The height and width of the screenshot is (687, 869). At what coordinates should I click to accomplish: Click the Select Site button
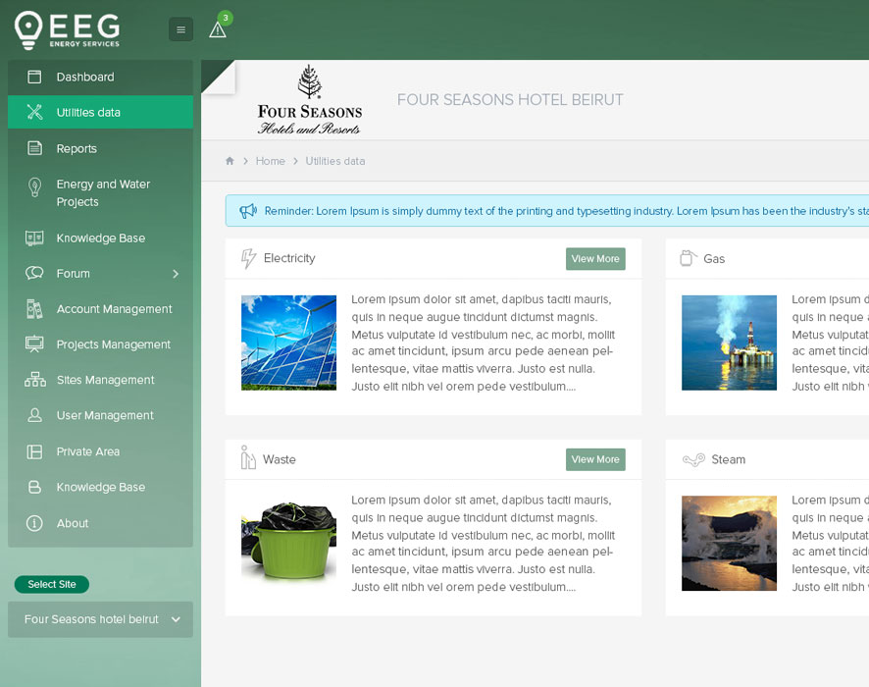tap(52, 584)
